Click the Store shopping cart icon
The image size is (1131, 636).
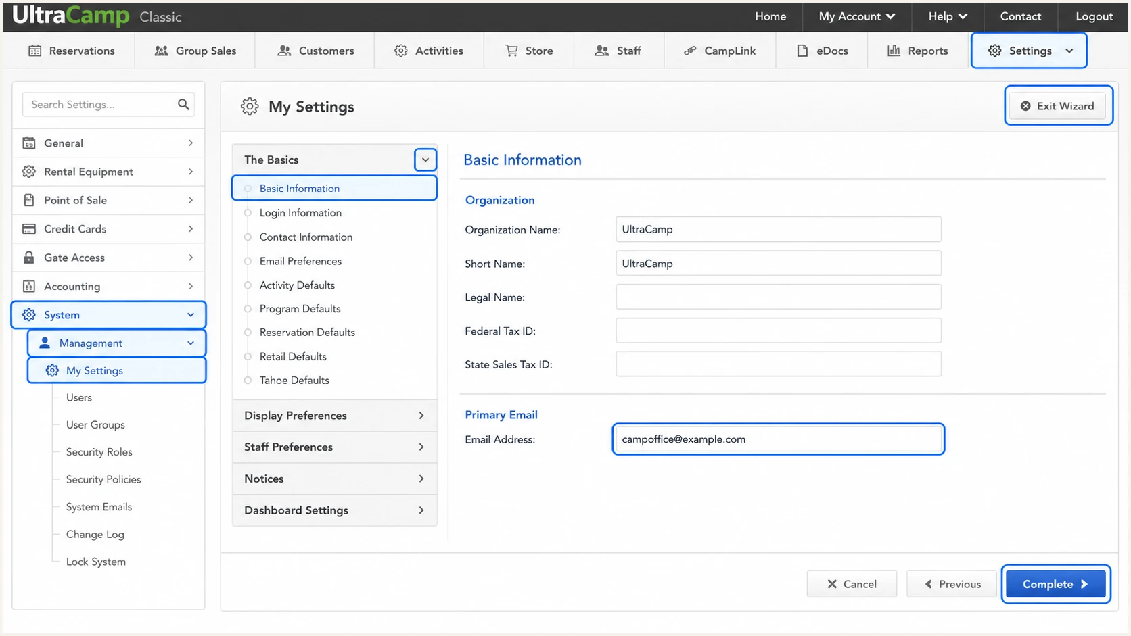[x=511, y=51]
